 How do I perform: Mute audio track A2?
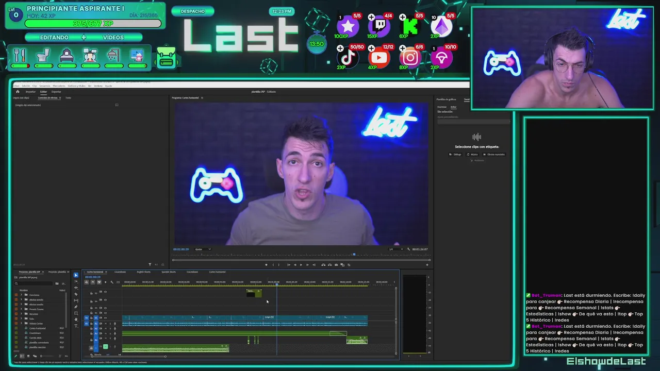pyautogui.click(x=105, y=328)
